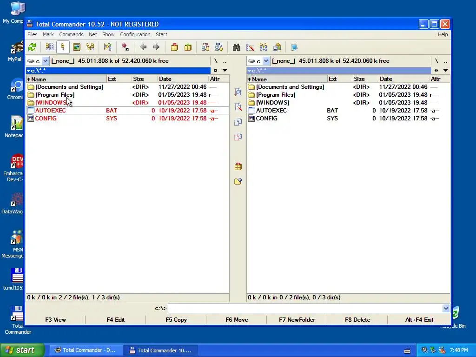Sort left panel by Size column header
This screenshot has height=357, width=476.
click(x=144, y=79)
